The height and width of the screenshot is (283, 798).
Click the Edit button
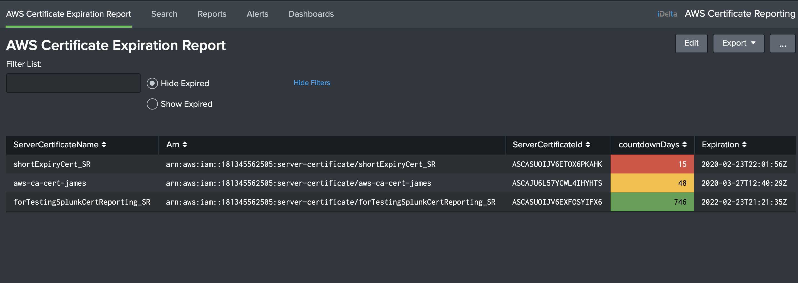[x=692, y=43]
